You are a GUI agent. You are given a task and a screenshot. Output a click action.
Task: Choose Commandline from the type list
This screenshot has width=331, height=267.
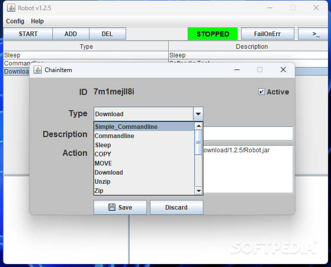click(x=144, y=136)
